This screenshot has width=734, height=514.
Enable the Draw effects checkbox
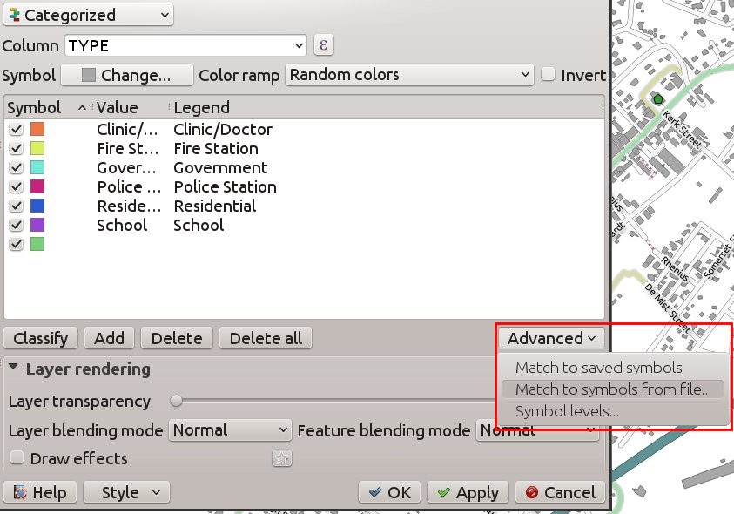click(x=16, y=458)
